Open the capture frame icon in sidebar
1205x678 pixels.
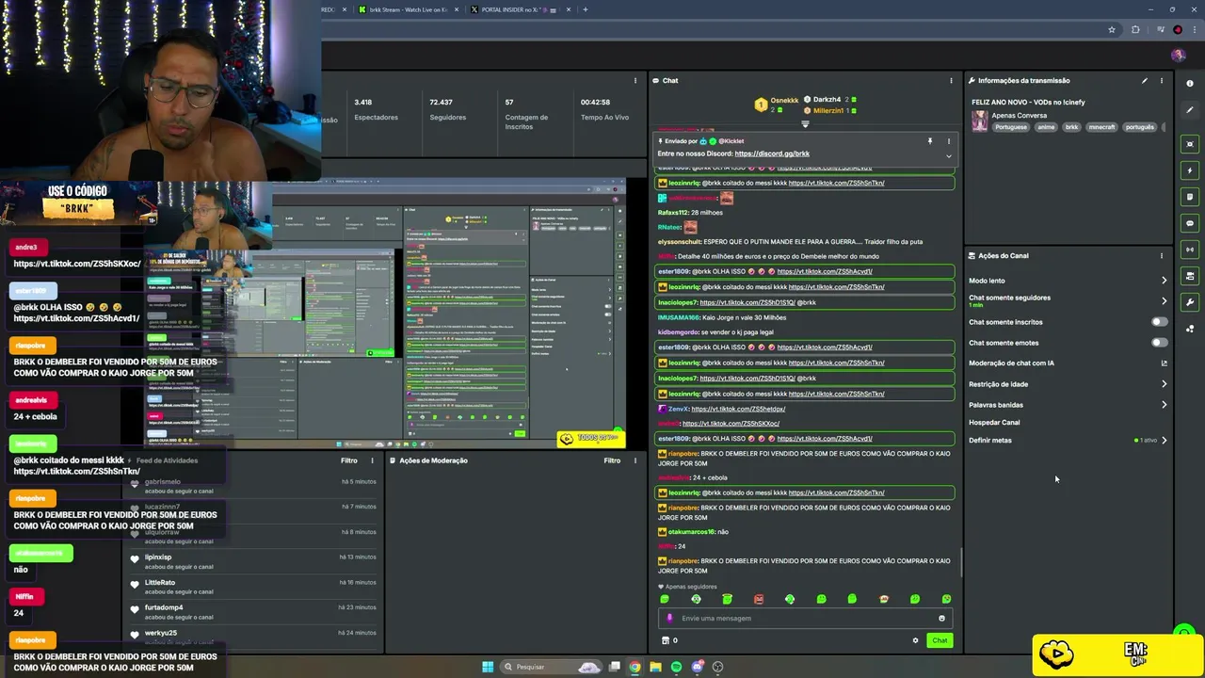tap(1190, 144)
